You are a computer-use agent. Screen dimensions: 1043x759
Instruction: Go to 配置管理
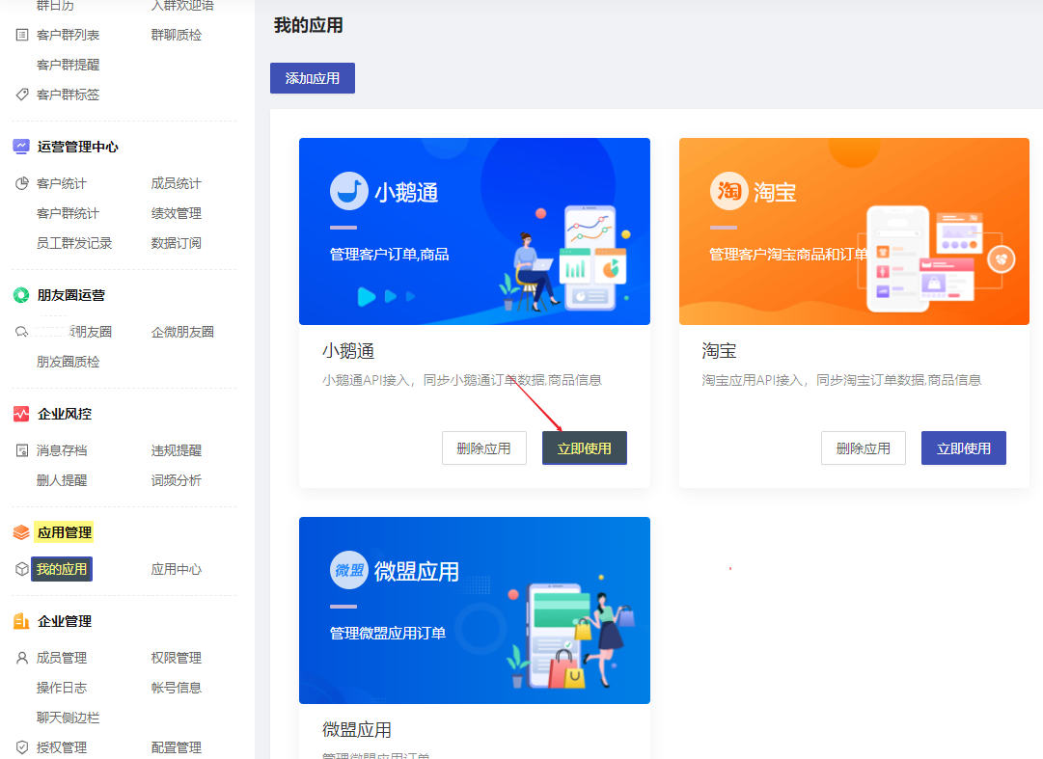[177, 747]
